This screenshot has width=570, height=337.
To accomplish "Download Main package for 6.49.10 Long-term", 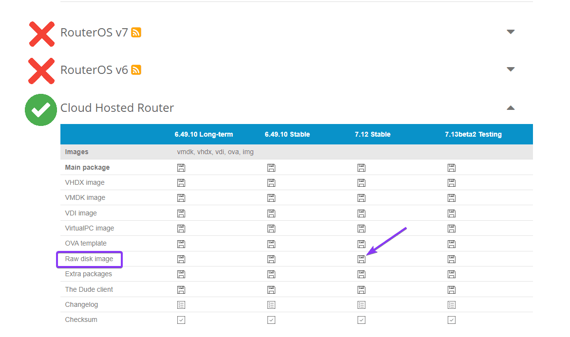I will [181, 168].
